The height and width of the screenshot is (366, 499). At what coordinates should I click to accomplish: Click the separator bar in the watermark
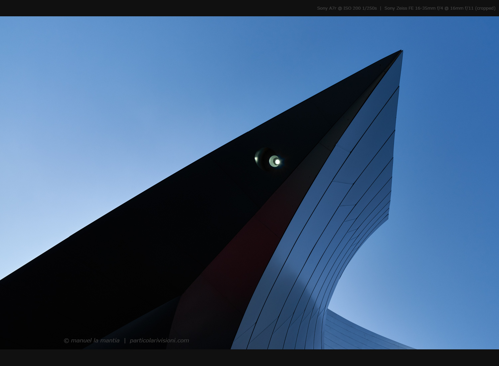125,340
